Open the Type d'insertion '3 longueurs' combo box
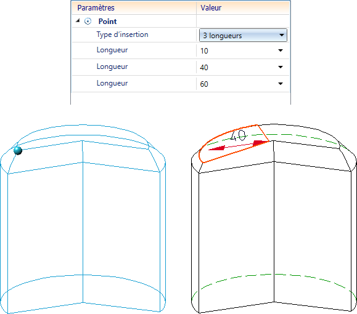 tap(243, 35)
